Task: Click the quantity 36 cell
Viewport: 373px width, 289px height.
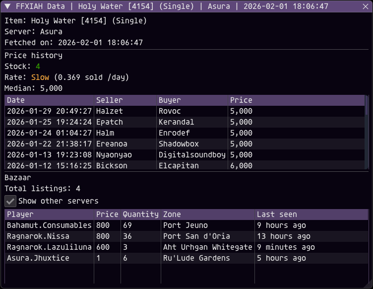Action: (x=127, y=236)
